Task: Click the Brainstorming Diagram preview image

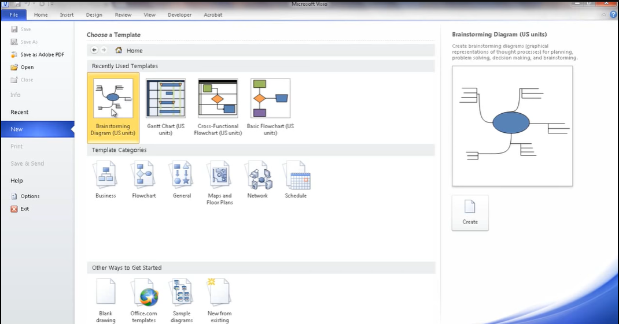Action: [x=512, y=126]
